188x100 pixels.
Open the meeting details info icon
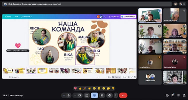pos(167,95)
